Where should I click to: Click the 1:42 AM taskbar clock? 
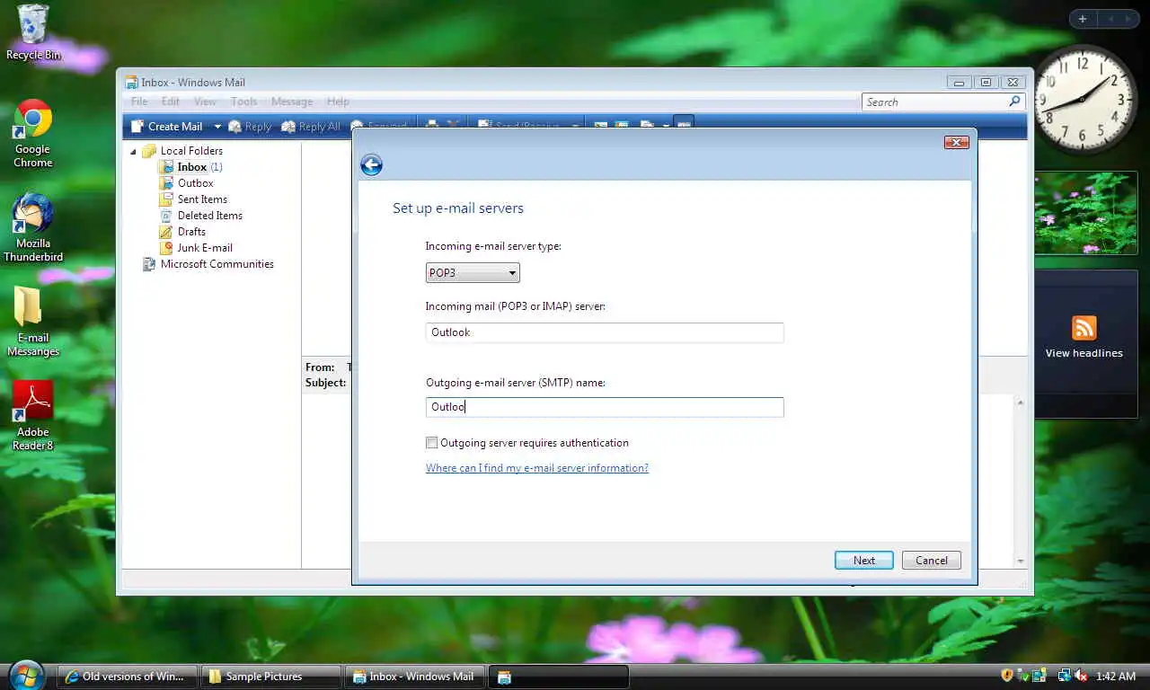click(1116, 677)
